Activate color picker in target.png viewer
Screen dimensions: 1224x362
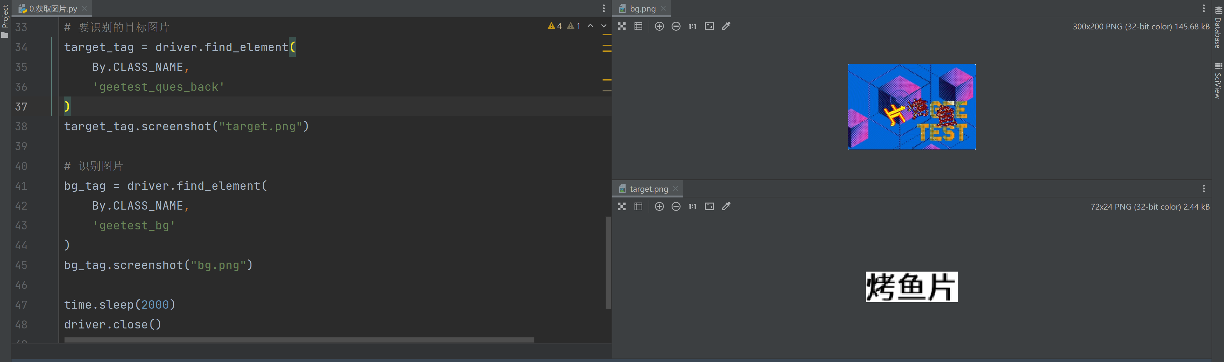(x=726, y=207)
